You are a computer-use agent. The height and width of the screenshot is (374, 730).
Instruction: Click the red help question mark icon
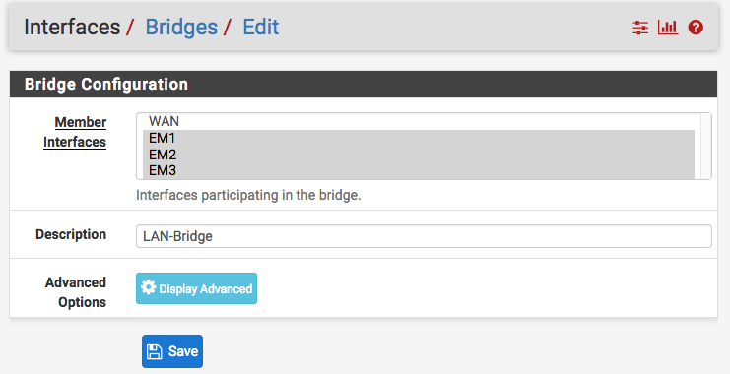(696, 28)
